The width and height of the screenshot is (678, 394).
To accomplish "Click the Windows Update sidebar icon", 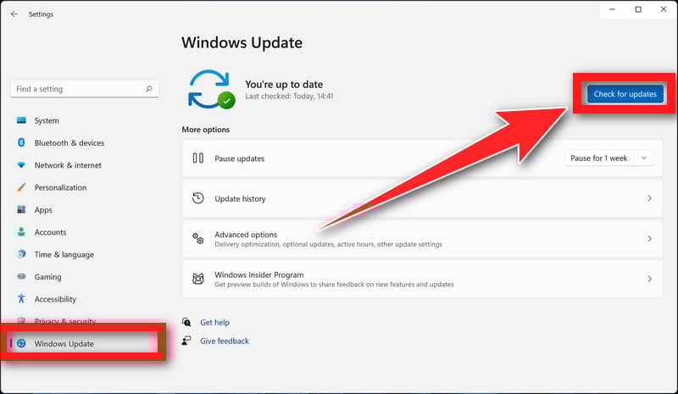I will tap(21, 343).
